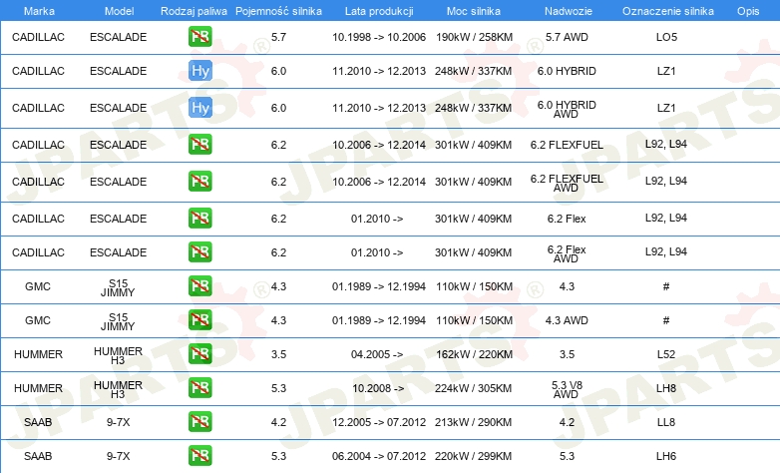Select the 5.7 AWD body cell

pos(567,37)
